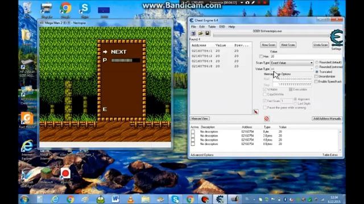Viewport: 364px width, 204px height.
Task: Open Advanced Options at the bottom
Action: tap(202, 155)
